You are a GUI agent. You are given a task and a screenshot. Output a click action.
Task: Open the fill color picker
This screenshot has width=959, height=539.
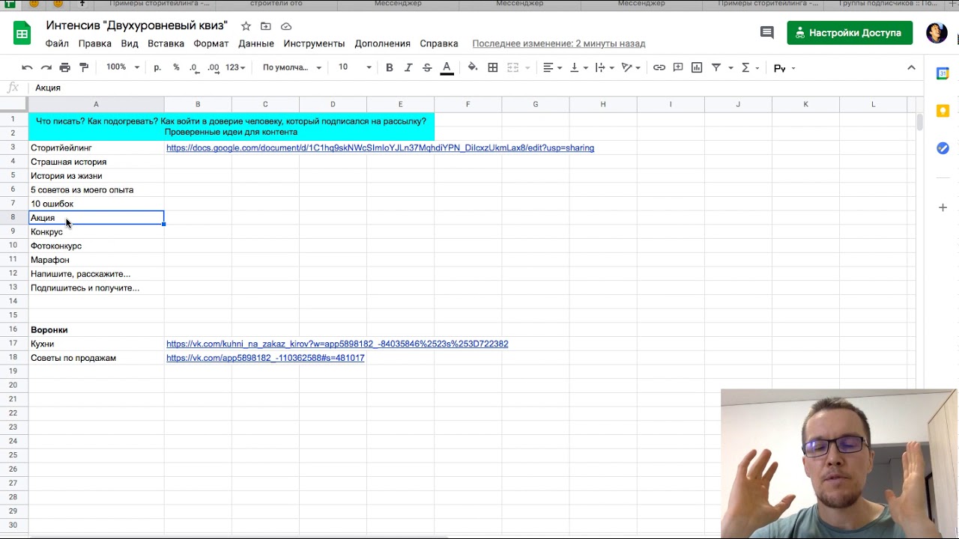coord(473,67)
